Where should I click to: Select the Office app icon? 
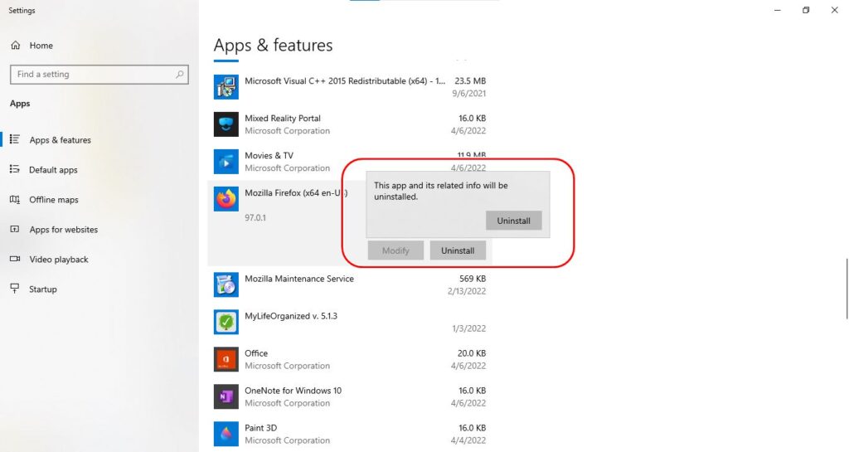pos(226,359)
